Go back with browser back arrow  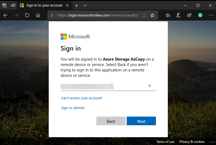pos(5,15)
